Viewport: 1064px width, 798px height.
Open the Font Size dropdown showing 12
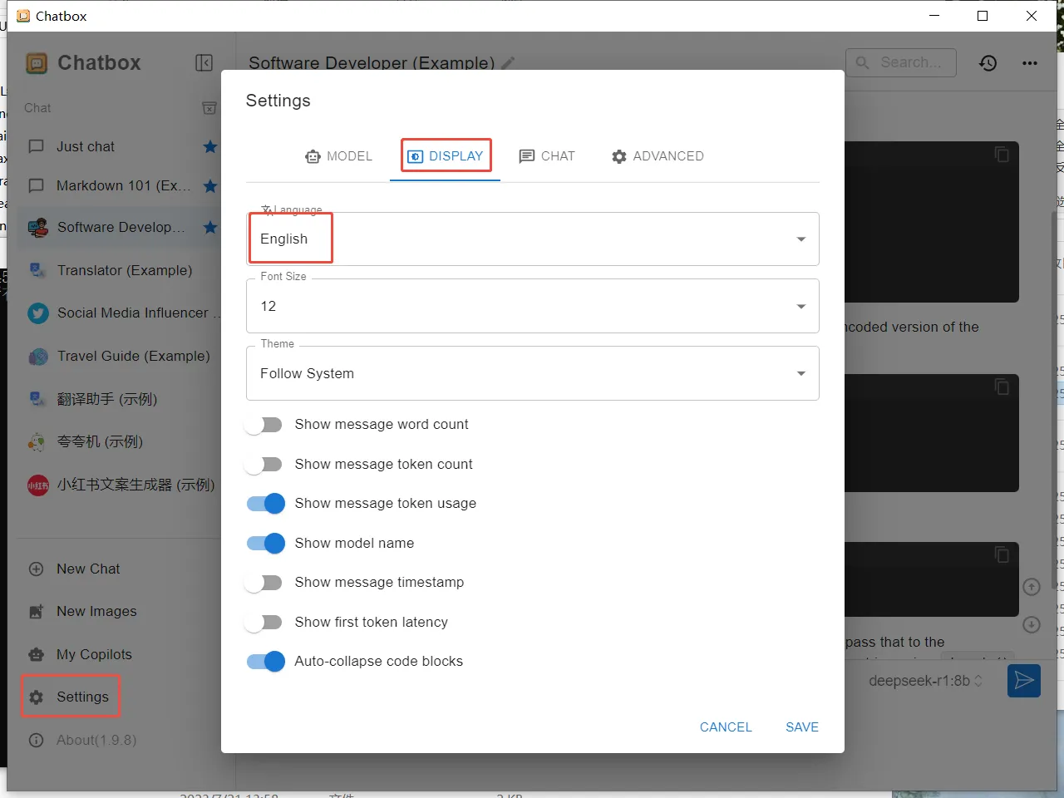[x=533, y=306]
